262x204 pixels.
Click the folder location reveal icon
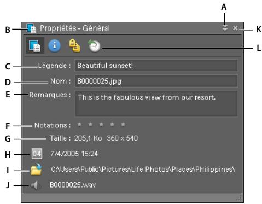click(x=36, y=170)
